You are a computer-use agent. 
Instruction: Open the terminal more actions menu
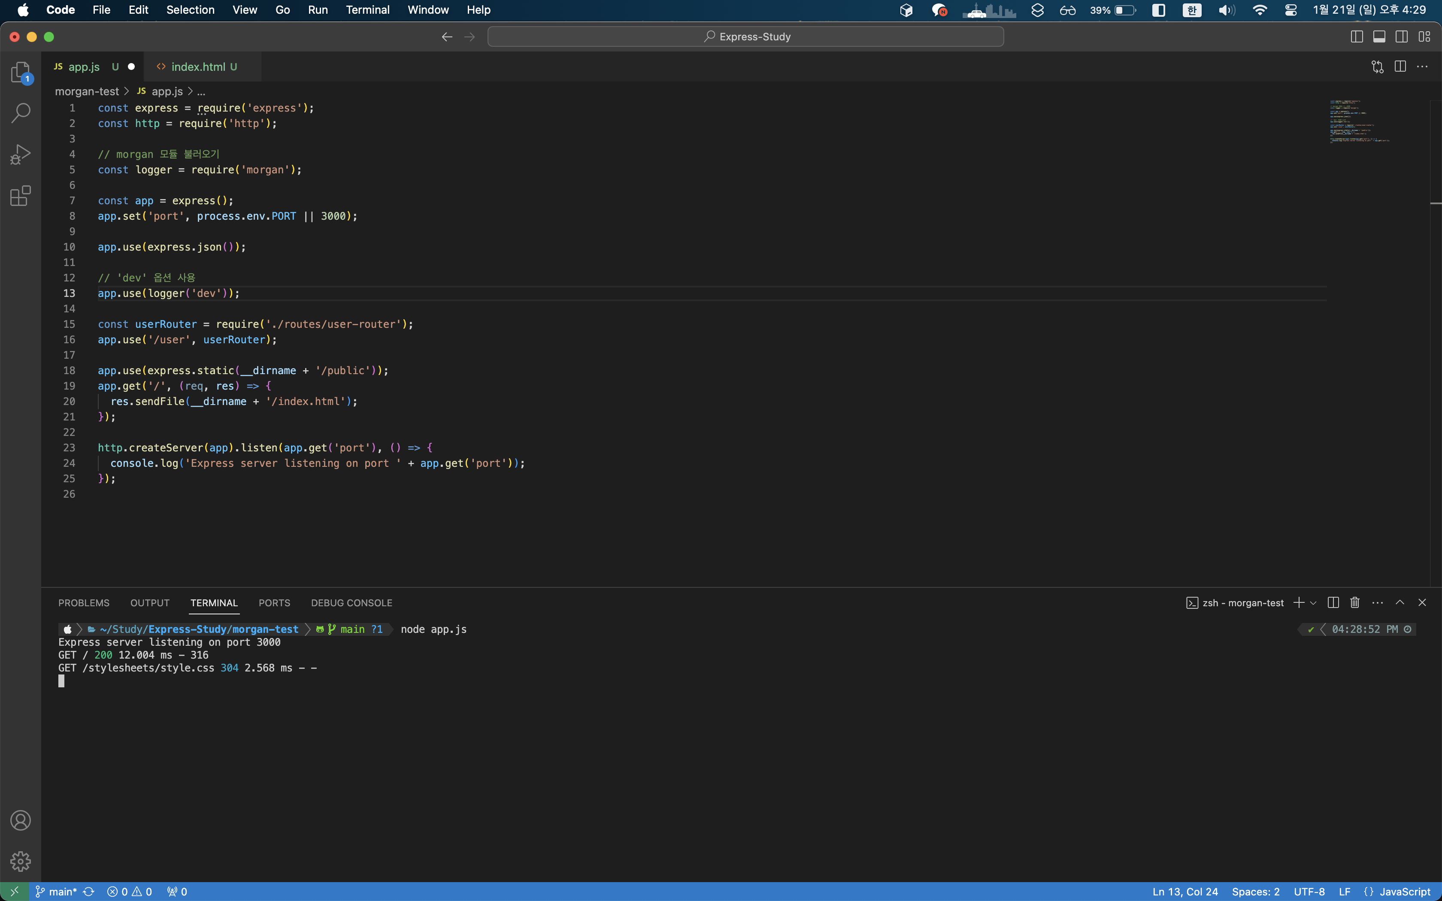pyautogui.click(x=1378, y=602)
